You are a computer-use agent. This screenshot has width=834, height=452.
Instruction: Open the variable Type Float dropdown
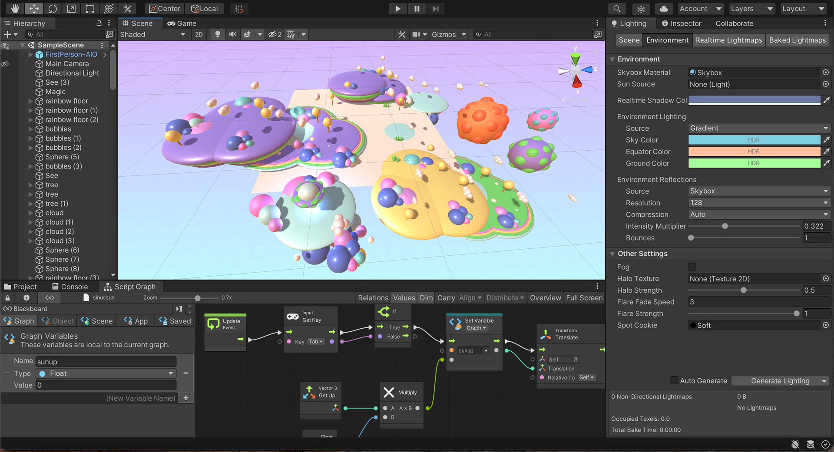[x=106, y=373]
